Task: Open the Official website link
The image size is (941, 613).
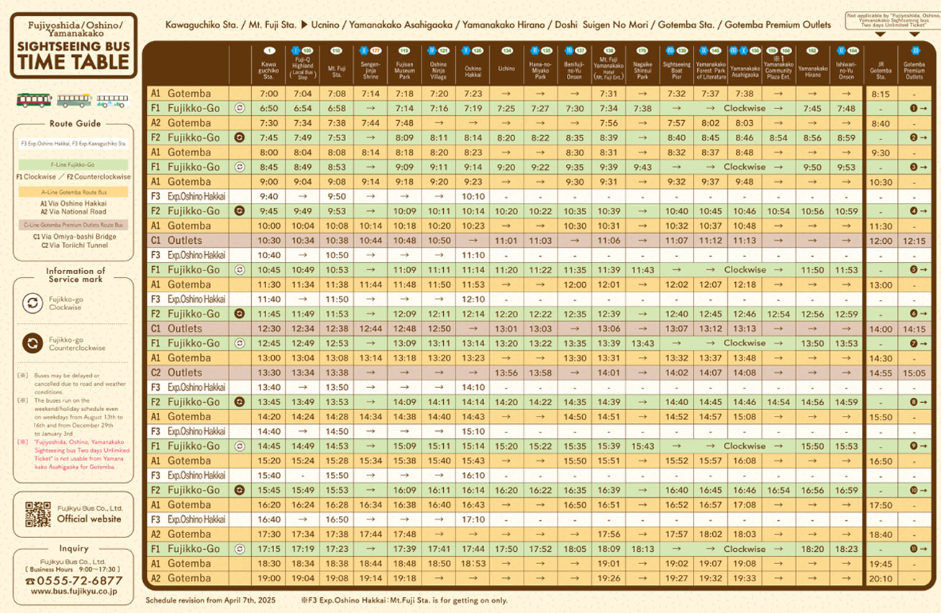Action: (x=89, y=519)
